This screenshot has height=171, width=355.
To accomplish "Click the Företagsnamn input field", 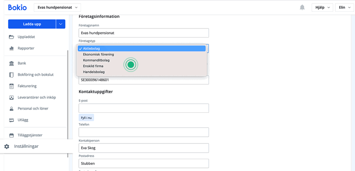I will point(144,33).
